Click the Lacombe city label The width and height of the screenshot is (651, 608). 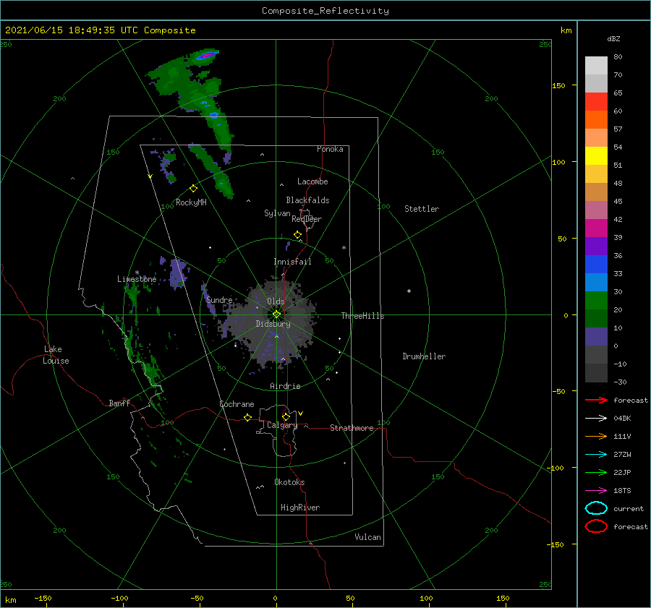click(x=312, y=181)
